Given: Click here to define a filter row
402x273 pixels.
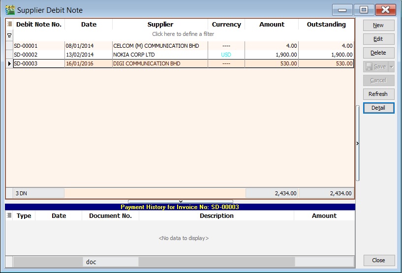Looking at the screenshot, I should click(183, 34).
